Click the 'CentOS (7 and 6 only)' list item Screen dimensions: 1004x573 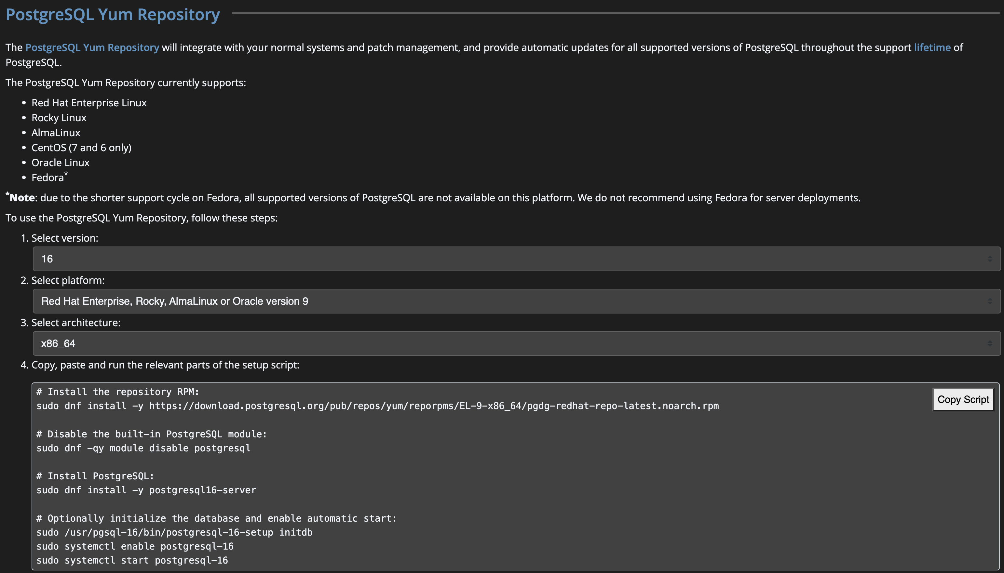click(82, 148)
